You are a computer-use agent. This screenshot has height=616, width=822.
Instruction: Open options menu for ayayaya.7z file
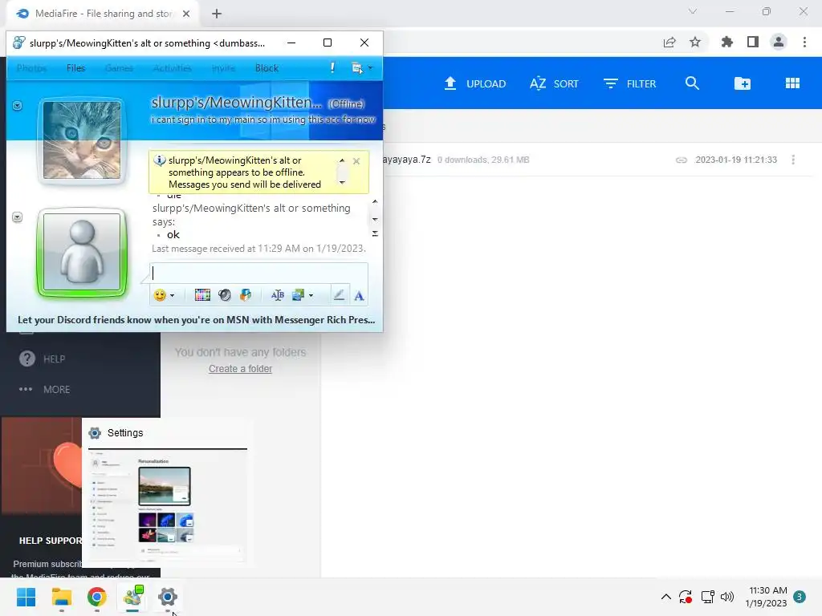click(793, 160)
